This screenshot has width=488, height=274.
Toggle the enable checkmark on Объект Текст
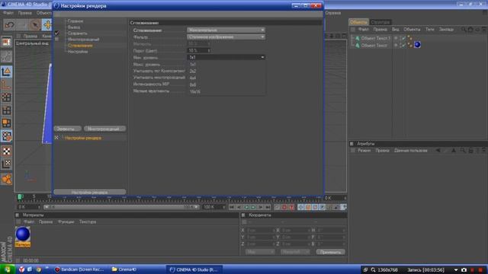[x=403, y=46]
